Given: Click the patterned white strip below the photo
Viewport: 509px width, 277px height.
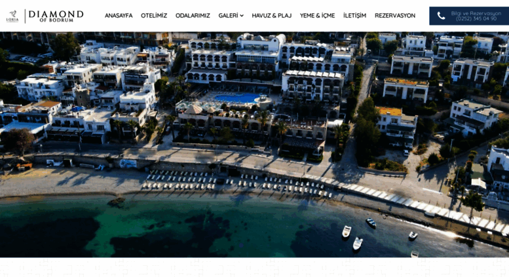Looking at the screenshot, I should pos(254,267).
